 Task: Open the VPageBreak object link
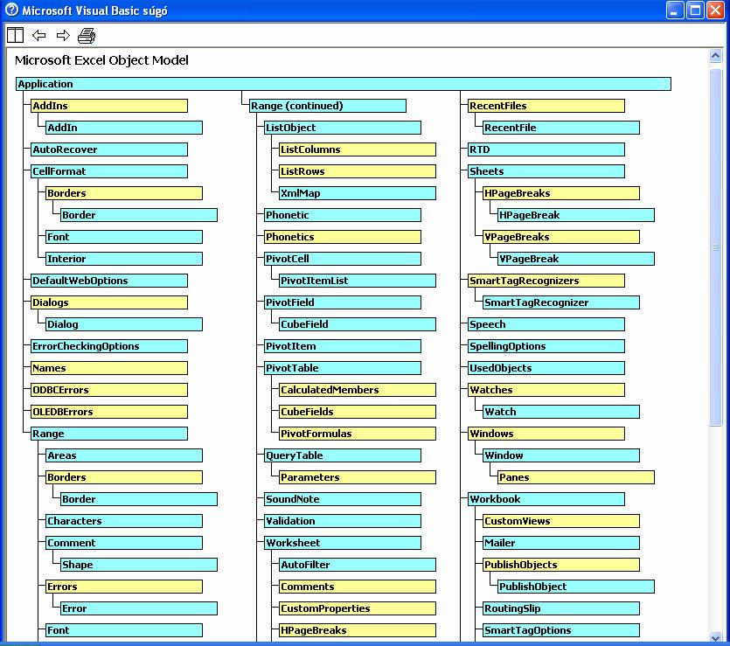click(576, 259)
